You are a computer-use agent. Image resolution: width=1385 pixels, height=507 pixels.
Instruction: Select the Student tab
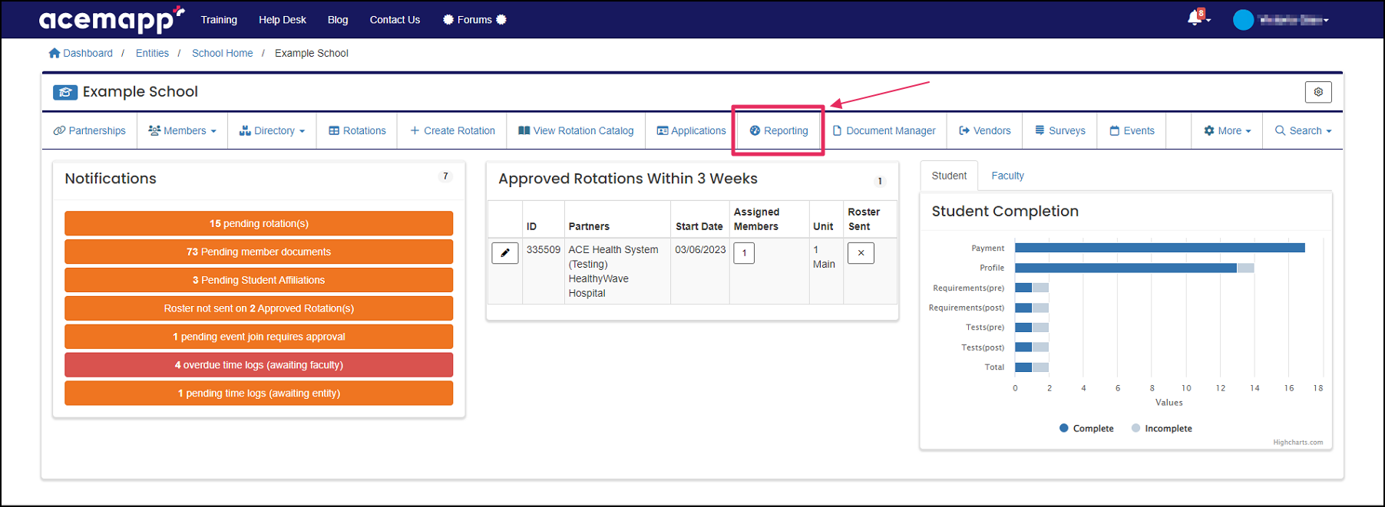click(949, 176)
